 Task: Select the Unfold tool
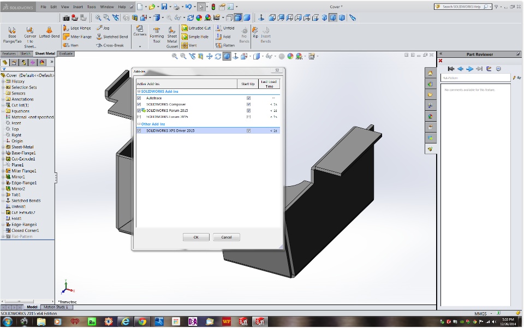point(225,28)
